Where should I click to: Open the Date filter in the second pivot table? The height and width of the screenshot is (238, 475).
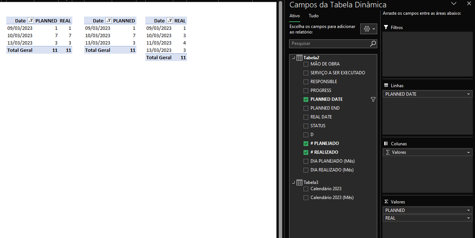point(109,21)
